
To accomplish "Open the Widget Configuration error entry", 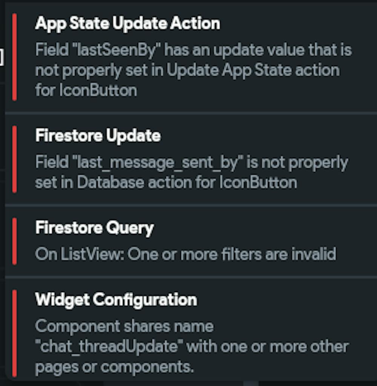I will click(116, 300).
